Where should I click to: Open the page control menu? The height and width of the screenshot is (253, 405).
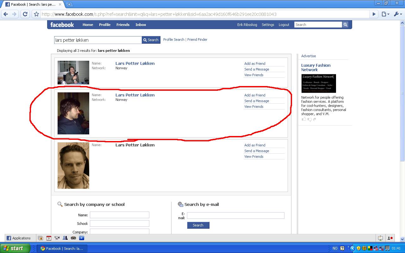[x=385, y=14]
